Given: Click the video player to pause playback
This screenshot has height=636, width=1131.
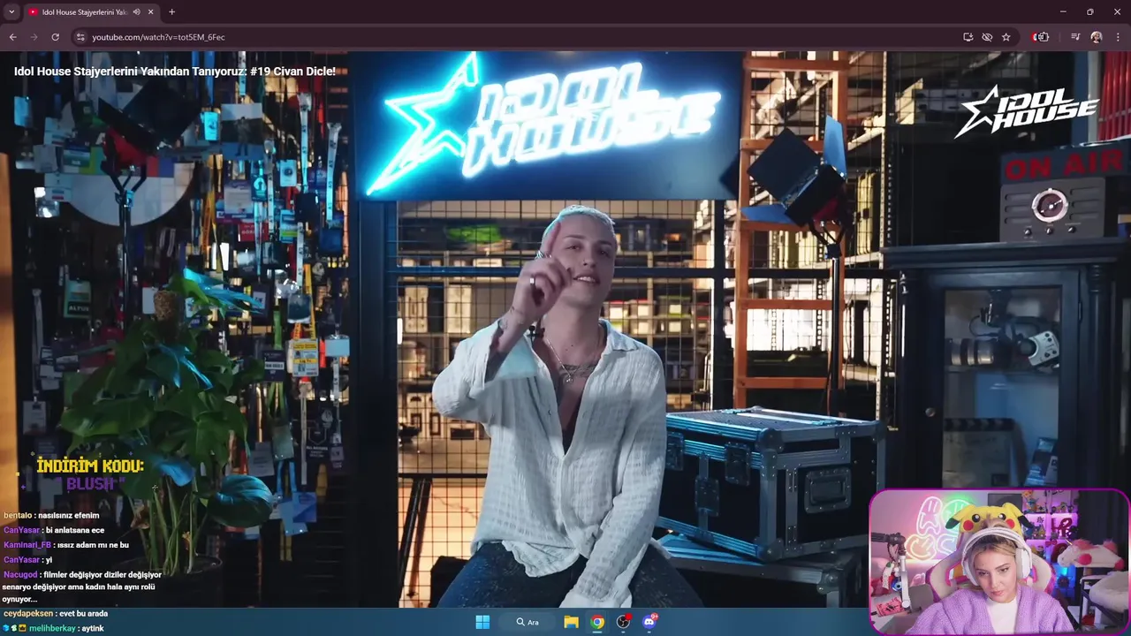Looking at the screenshot, I should pos(565,329).
